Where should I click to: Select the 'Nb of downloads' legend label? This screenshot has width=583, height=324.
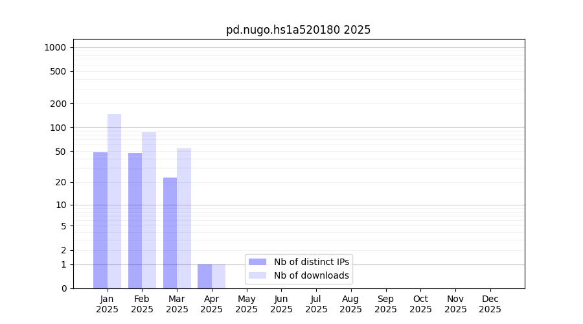point(311,275)
